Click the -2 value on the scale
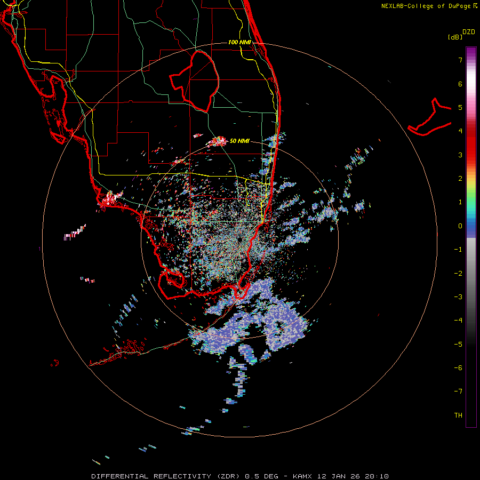The image size is (480, 480). 458,274
